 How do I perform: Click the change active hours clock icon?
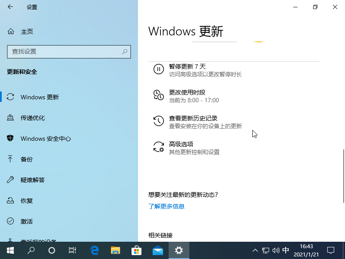coord(159,95)
